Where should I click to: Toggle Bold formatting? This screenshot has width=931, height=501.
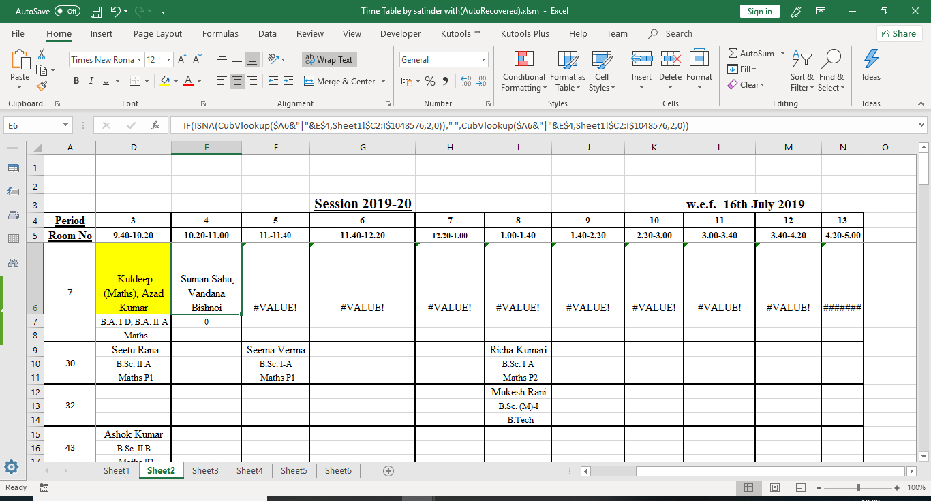76,80
